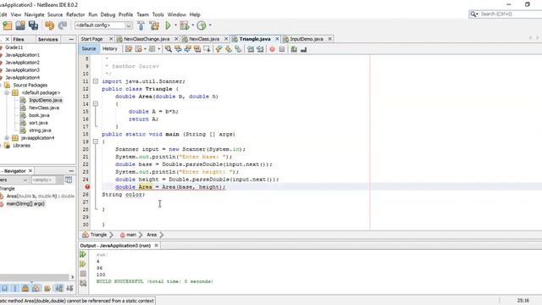
Task: Click the Triangle breadcrumb below the editor
Action: pyautogui.click(x=98, y=235)
